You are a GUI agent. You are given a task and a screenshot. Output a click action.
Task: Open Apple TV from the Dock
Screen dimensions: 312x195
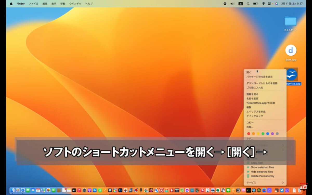coord(74,190)
